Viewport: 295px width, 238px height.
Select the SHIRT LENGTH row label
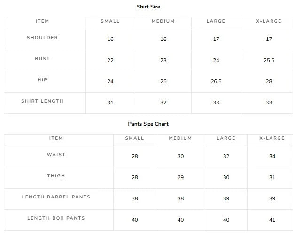coord(42,101)
